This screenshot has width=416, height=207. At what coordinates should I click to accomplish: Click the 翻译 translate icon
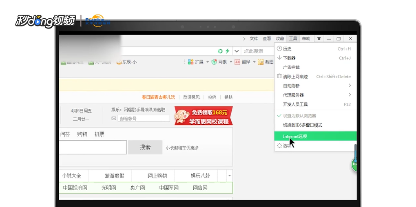tap(237, 62)
